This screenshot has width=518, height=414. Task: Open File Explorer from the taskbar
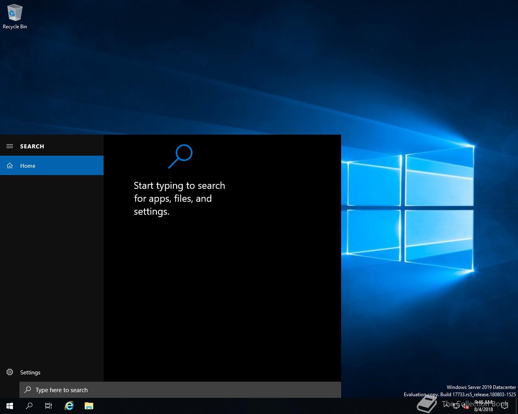click(x=89, y=406)
